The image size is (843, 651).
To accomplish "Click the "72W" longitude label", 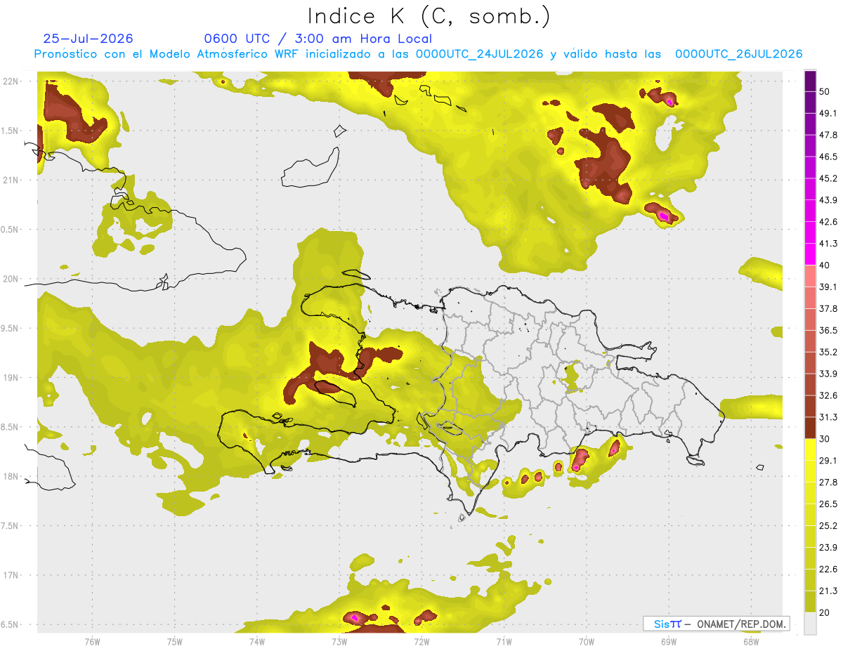I will [421, 641].
